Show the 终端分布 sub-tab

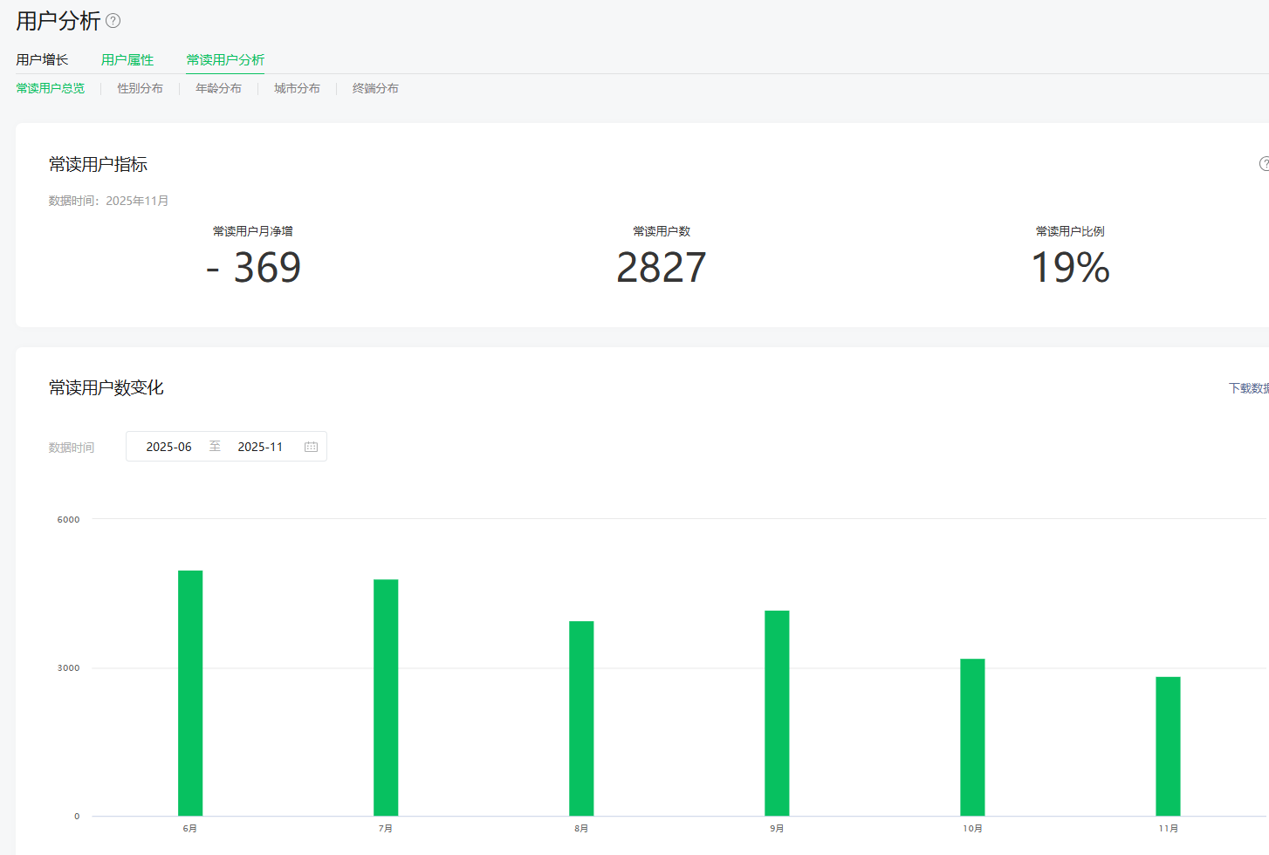[x=375, y=88]
